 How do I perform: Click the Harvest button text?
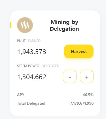coord(79,52)
